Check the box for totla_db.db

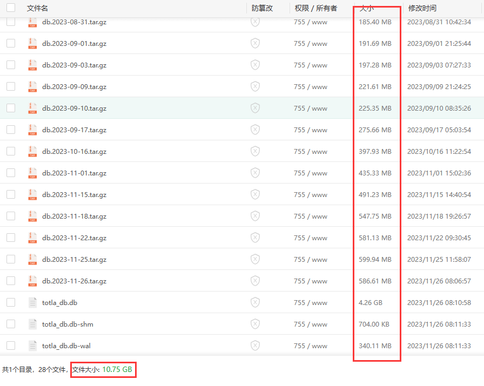click(11, 302)
